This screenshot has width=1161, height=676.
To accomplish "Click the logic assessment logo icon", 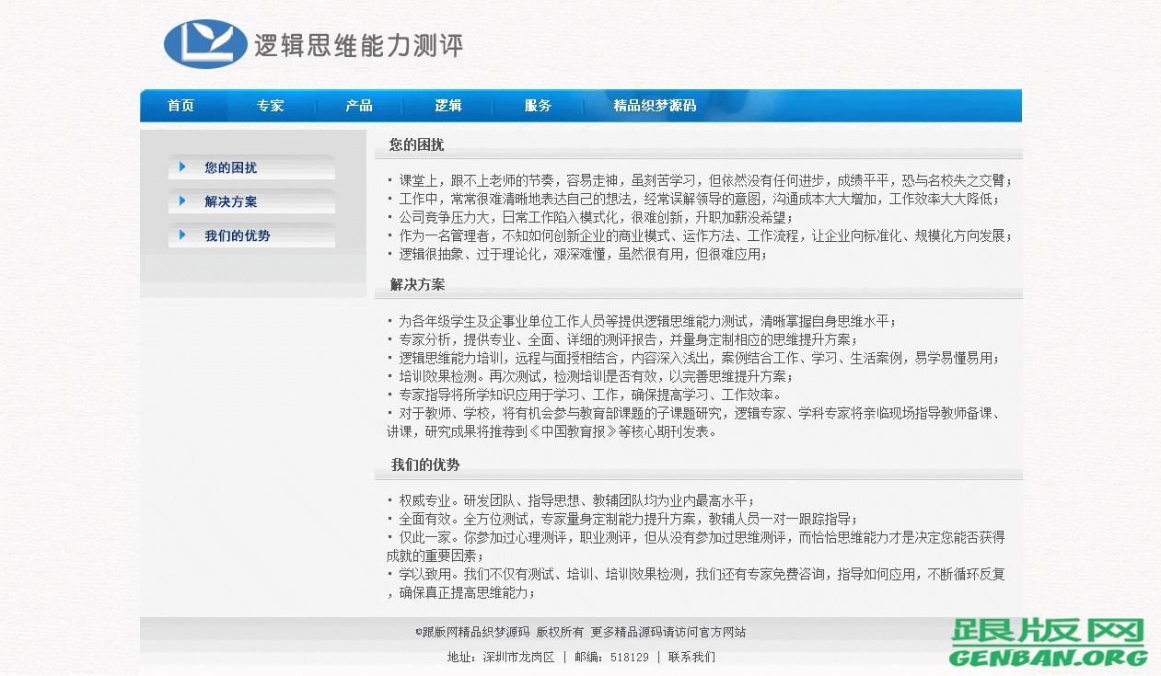I will tap(203, 41).
